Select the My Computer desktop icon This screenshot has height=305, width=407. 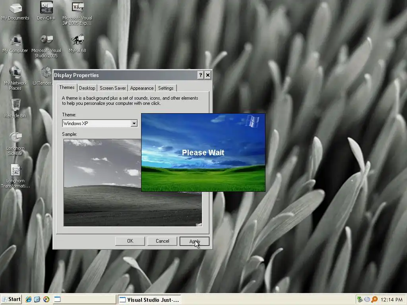pos(16,44)
